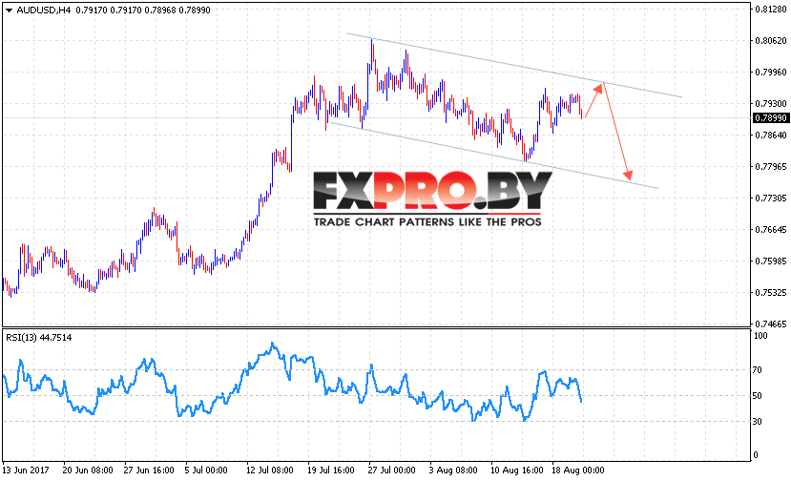The height and width of the screenshot is (481, 791).
Task: Click the 3 Aug 08:00 date label
Action: (x=453, y=471)
